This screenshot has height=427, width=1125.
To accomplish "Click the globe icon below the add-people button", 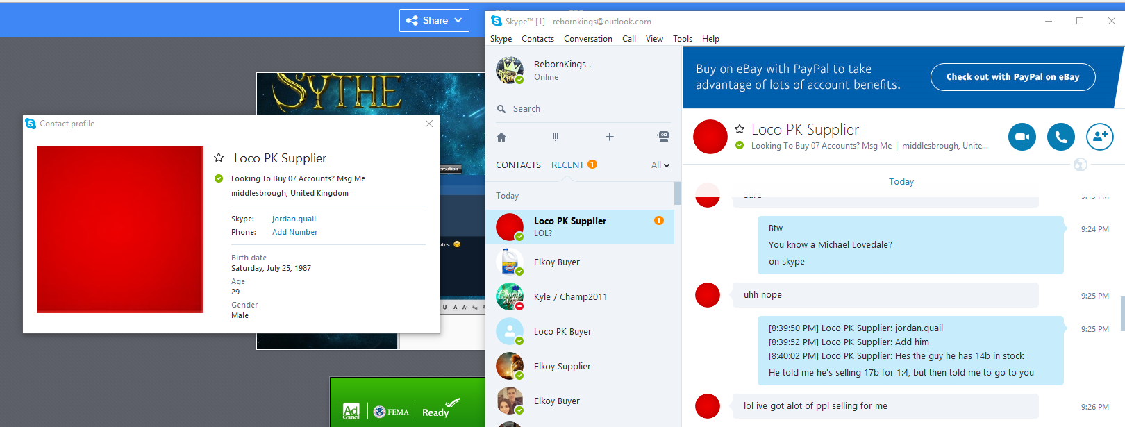I will tap(1081, 165).
